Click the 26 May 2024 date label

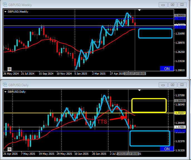click(x=11, y=74)
